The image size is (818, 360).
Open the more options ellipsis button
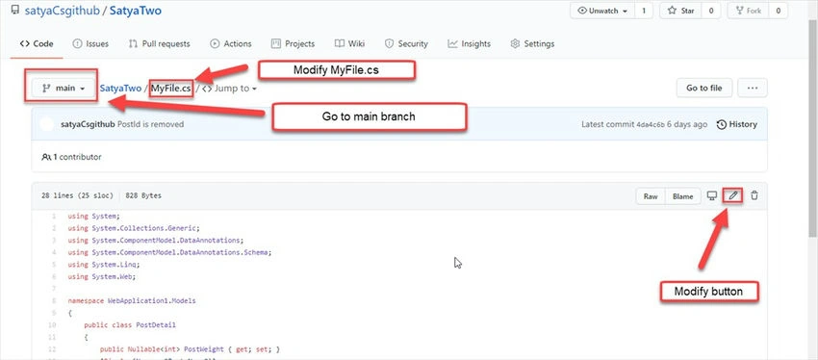pos(753,89)
